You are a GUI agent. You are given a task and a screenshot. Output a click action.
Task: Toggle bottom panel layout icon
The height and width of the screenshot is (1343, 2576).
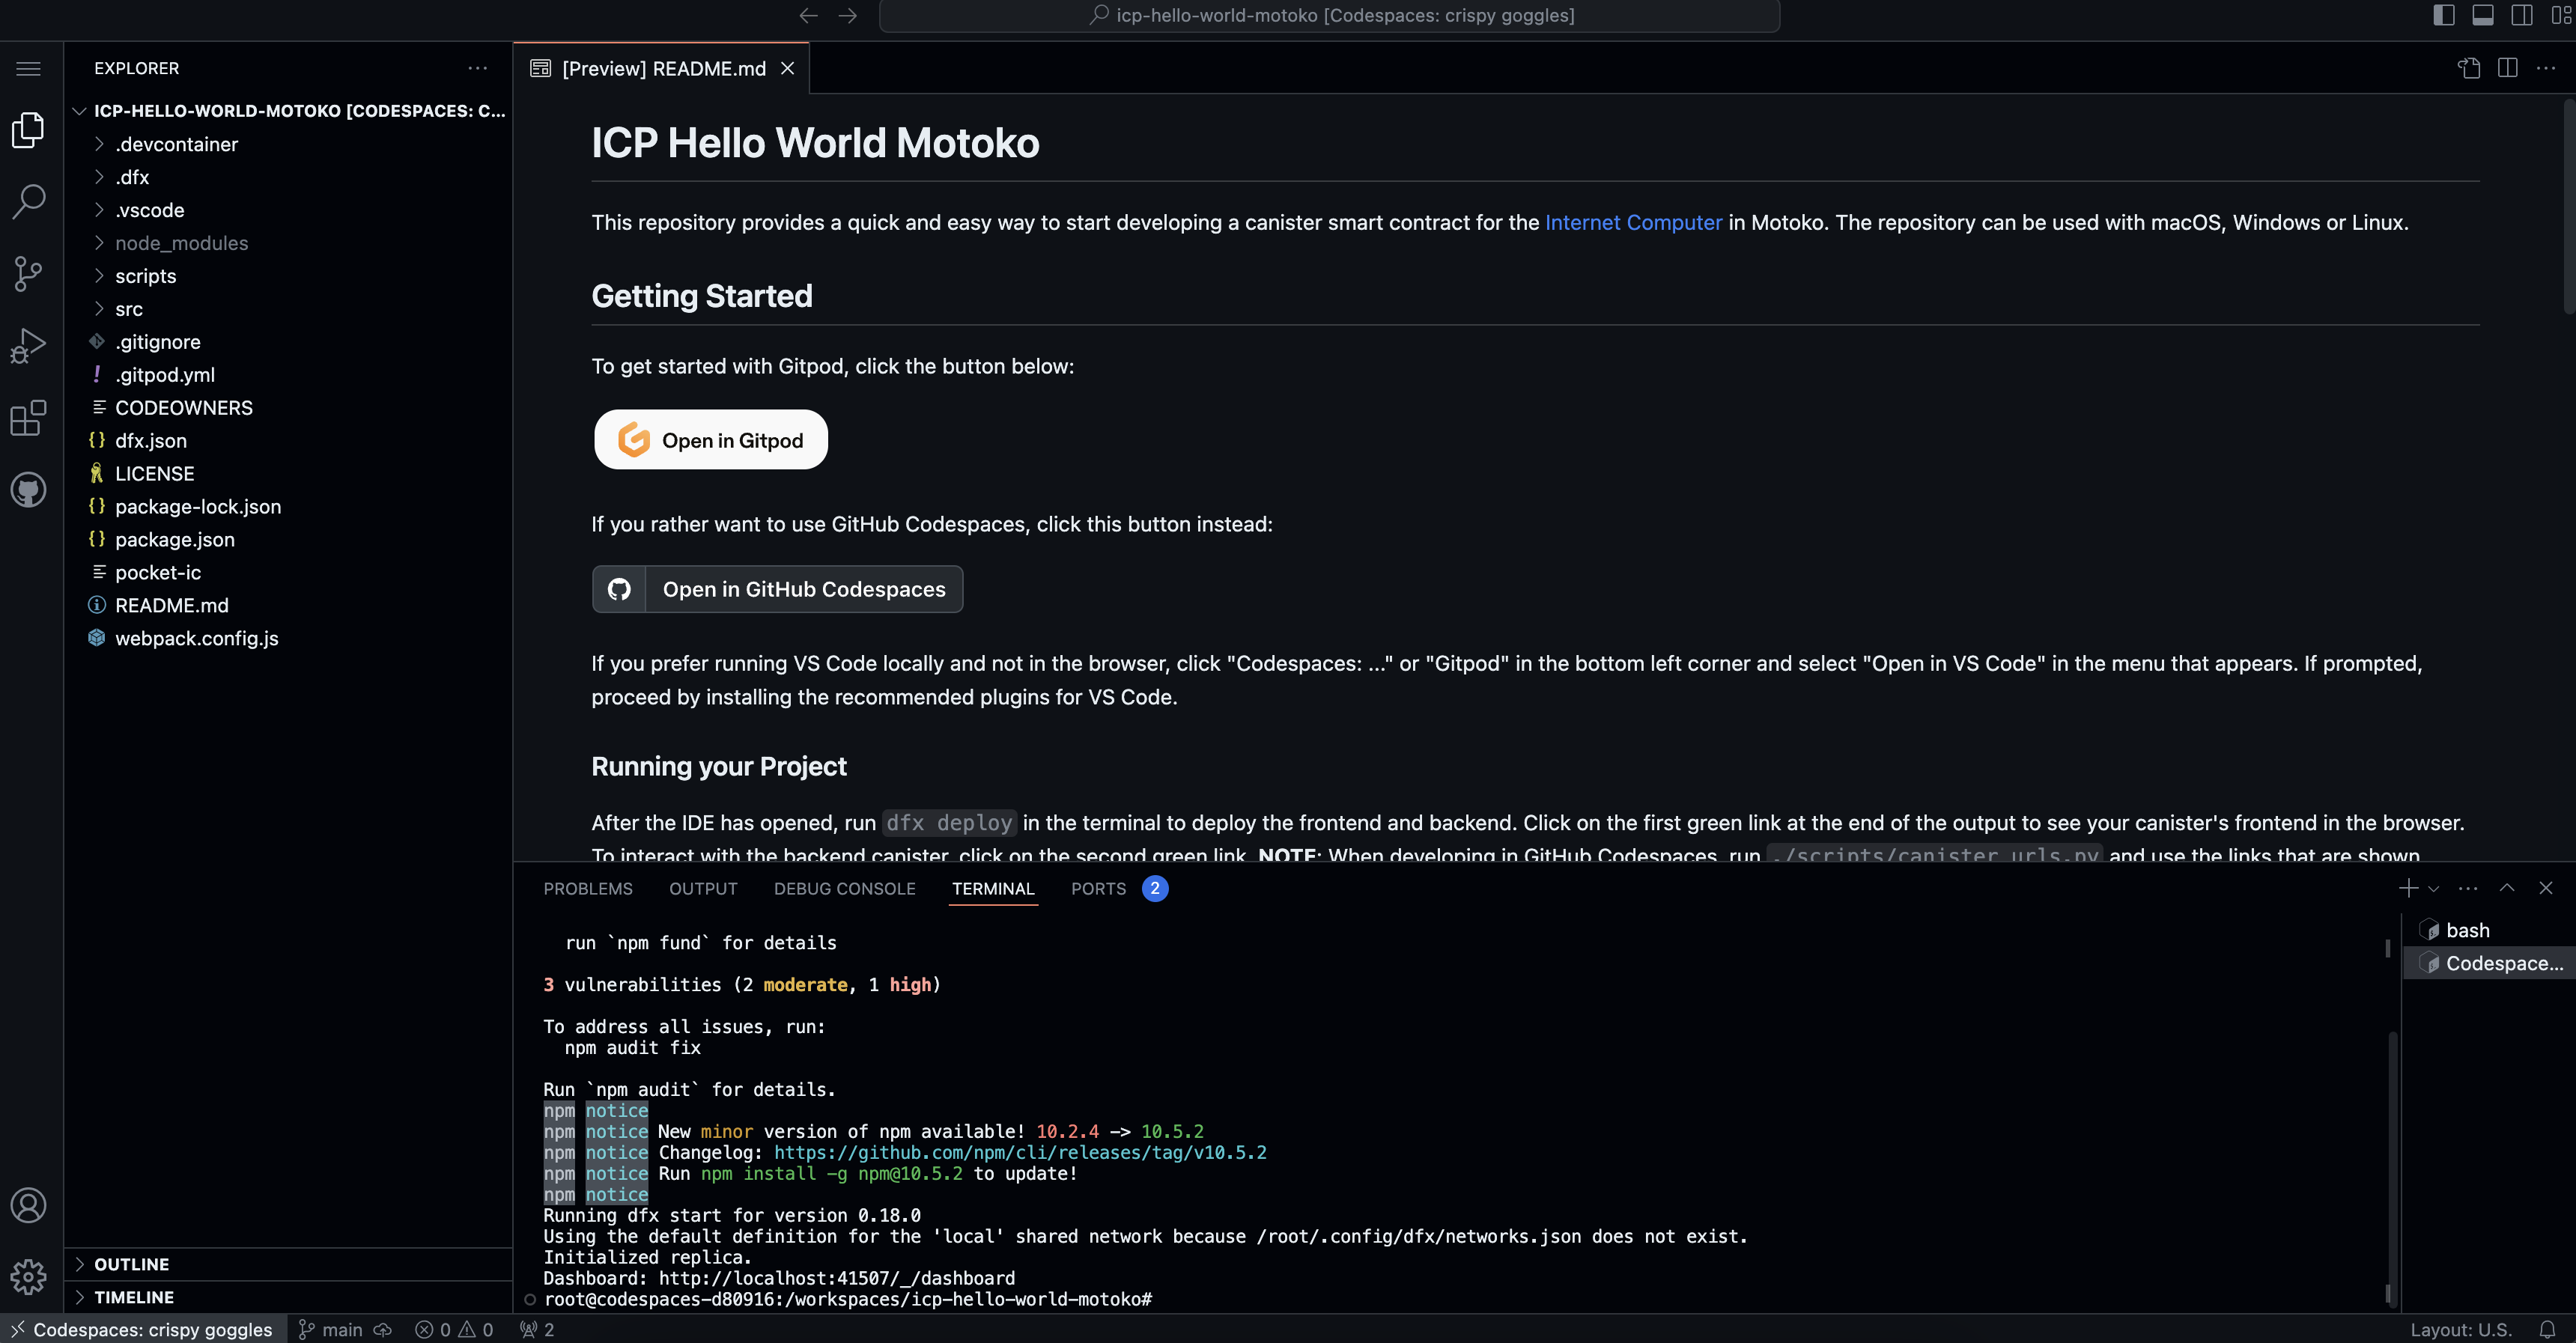[x=2483, y=15]
